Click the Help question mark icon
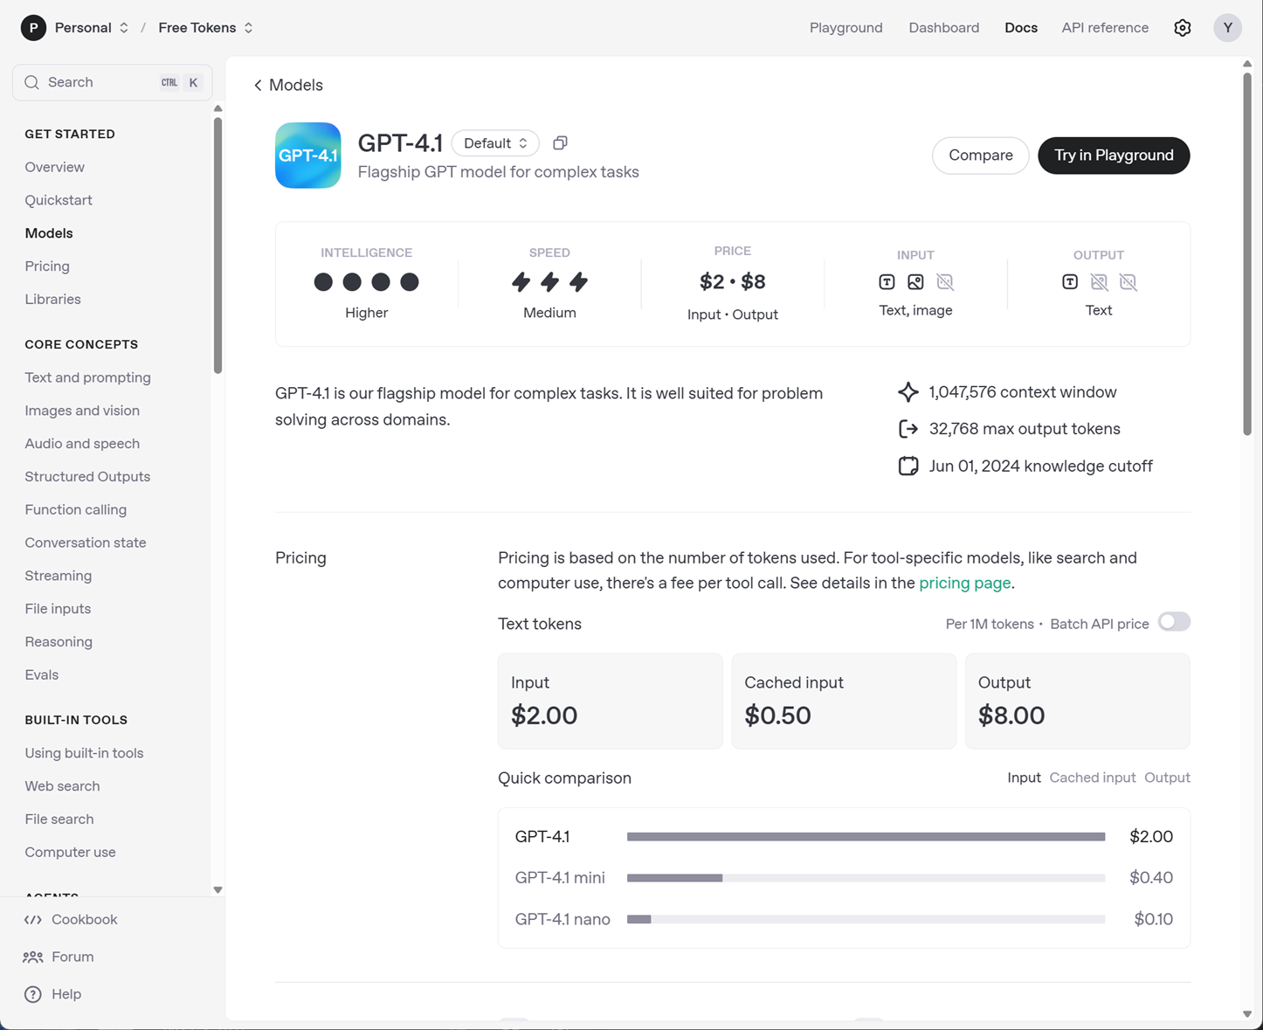Image resolution: width=1263 pixels, height=1030 pixels. pyautogui.click(x=33, y=994)
